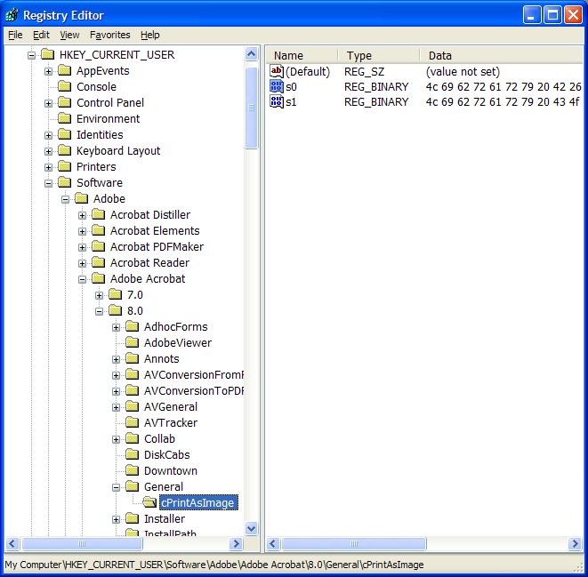The image size is (588, 577).
Task: Click the s0 binary value icon
Action: 277,87
